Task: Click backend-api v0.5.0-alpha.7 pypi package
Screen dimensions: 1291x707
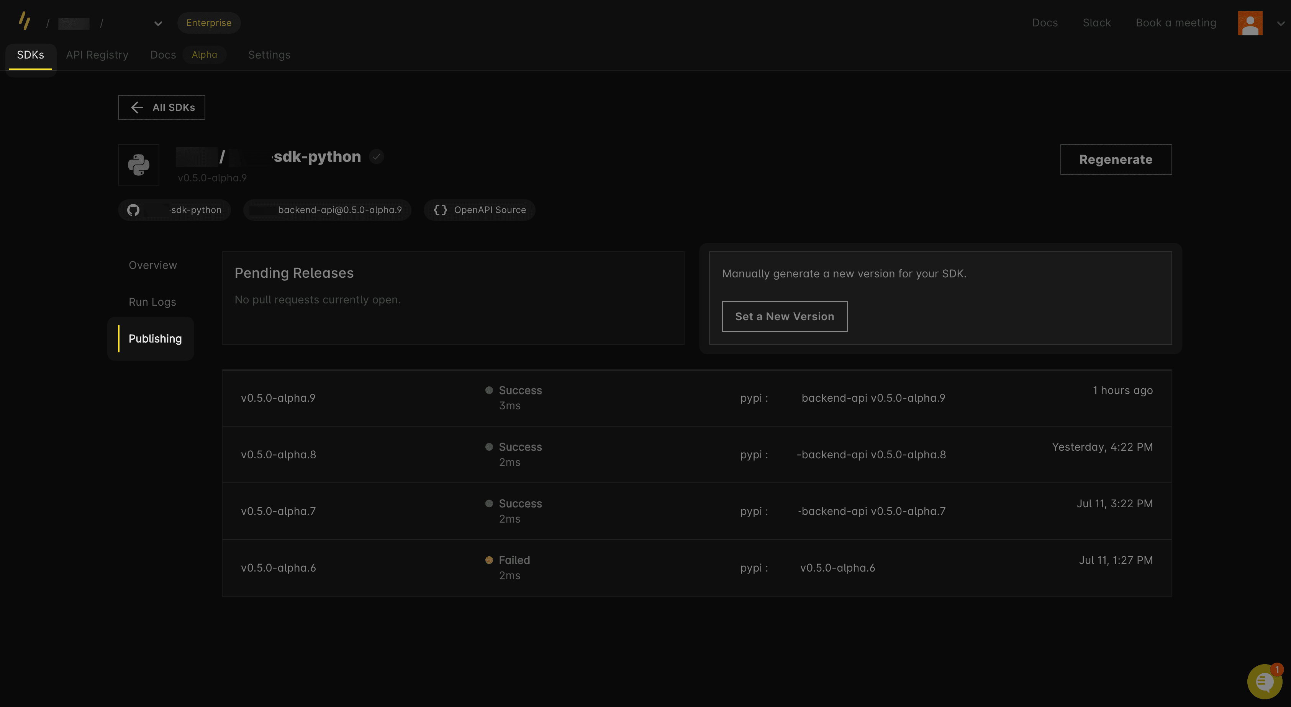Action: coord(872,511)
